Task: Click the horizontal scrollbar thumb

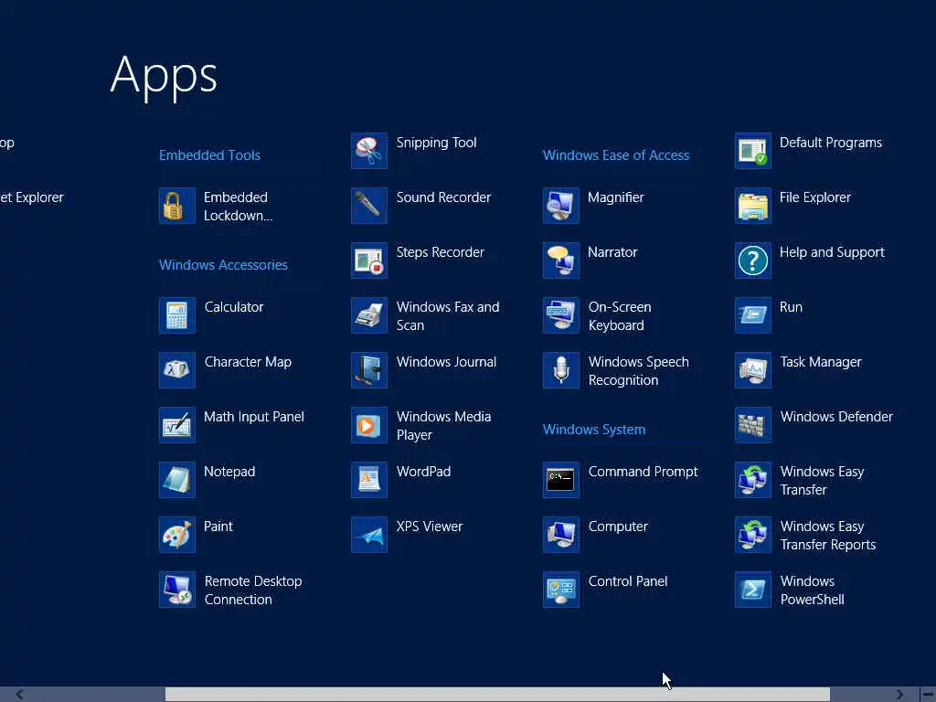Action: (x=497, y=695)
